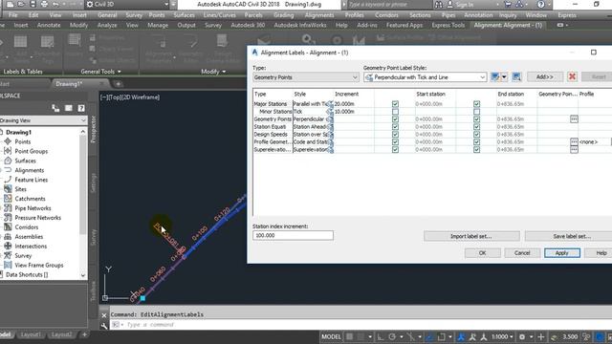Image resolution: width=612 pixels, height=344 pixels.
Task: Open Toolspace help question-mark icon
Action: pos(80,108)
